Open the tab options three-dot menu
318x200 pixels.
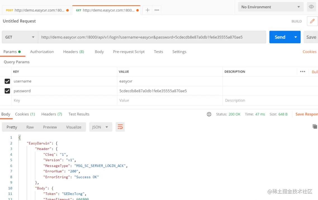coord(157,10)
